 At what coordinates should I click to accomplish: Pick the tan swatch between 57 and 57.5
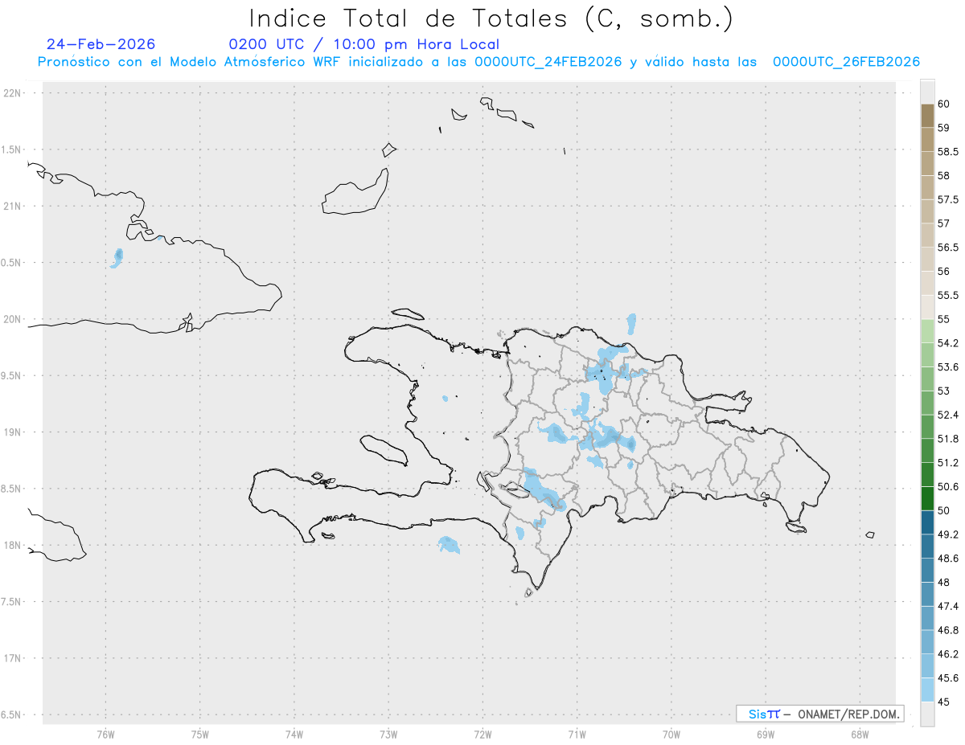[x=927, y=211]
